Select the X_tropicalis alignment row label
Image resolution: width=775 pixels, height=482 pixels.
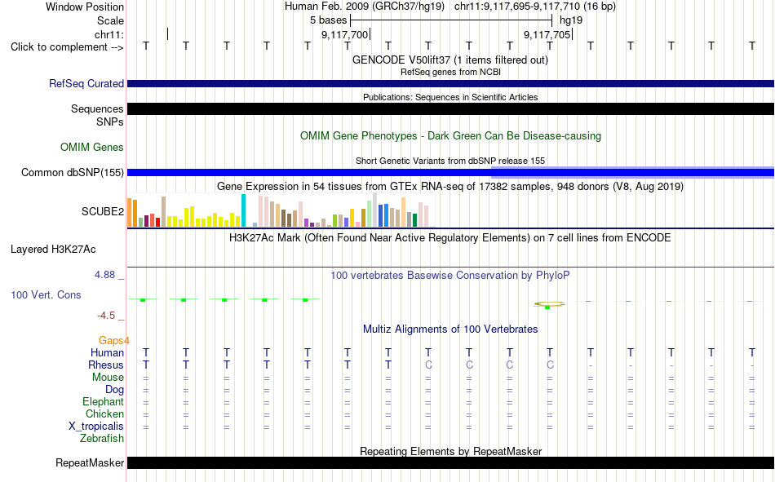coord(96,427)
